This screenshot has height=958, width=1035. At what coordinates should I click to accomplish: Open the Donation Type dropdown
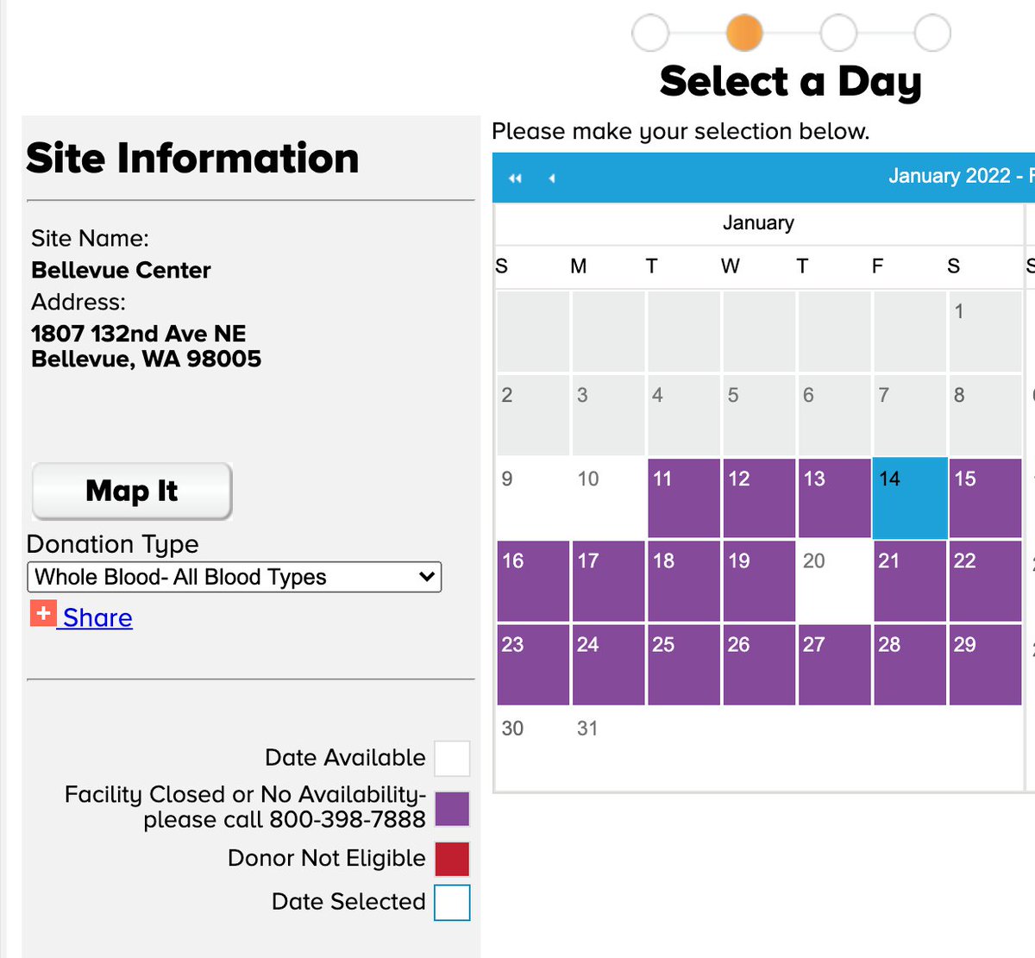point(235,577)
